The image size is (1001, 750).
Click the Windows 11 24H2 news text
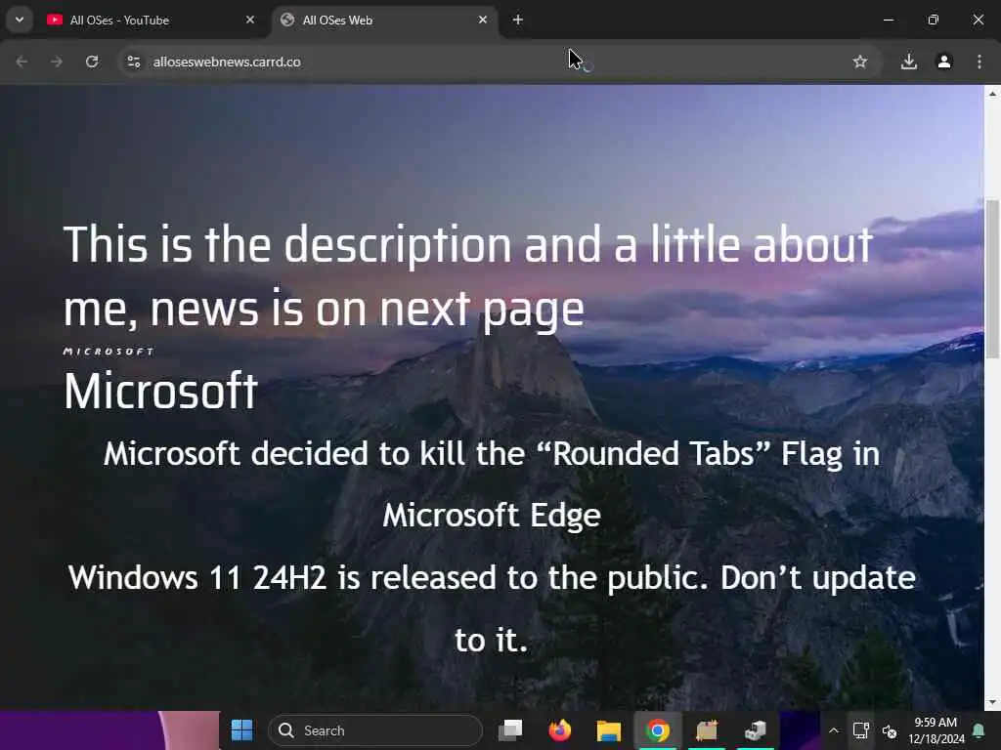pyautogui.click(x=492, y=607)
